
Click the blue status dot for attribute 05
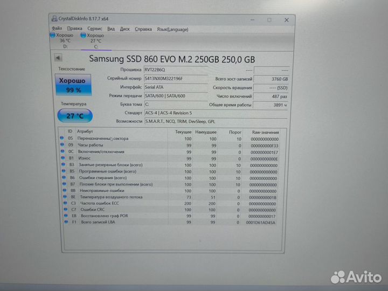pyautogui.click(x=62, y=138)
